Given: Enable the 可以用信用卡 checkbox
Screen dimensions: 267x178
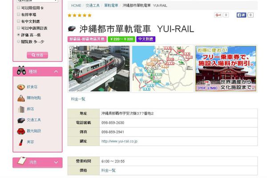Looking at the screenshot, I should 18,8.
